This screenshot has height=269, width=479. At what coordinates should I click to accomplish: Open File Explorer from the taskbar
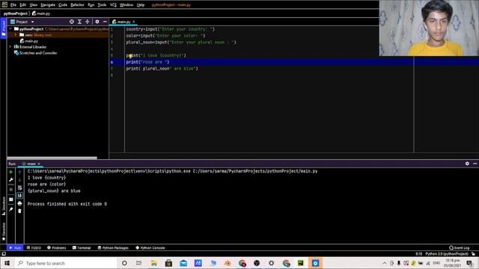tap(153, 263)
